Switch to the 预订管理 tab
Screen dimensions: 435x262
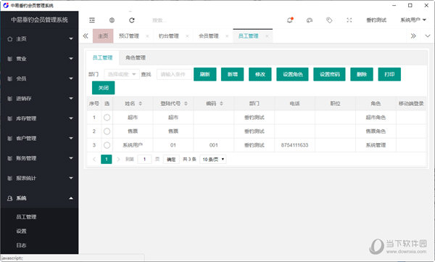click(129, 36)
